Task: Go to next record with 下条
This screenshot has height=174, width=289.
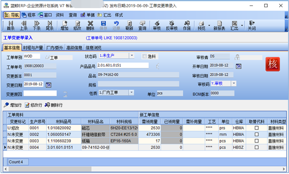Action: pyautogui.click(x=37, y=25)
